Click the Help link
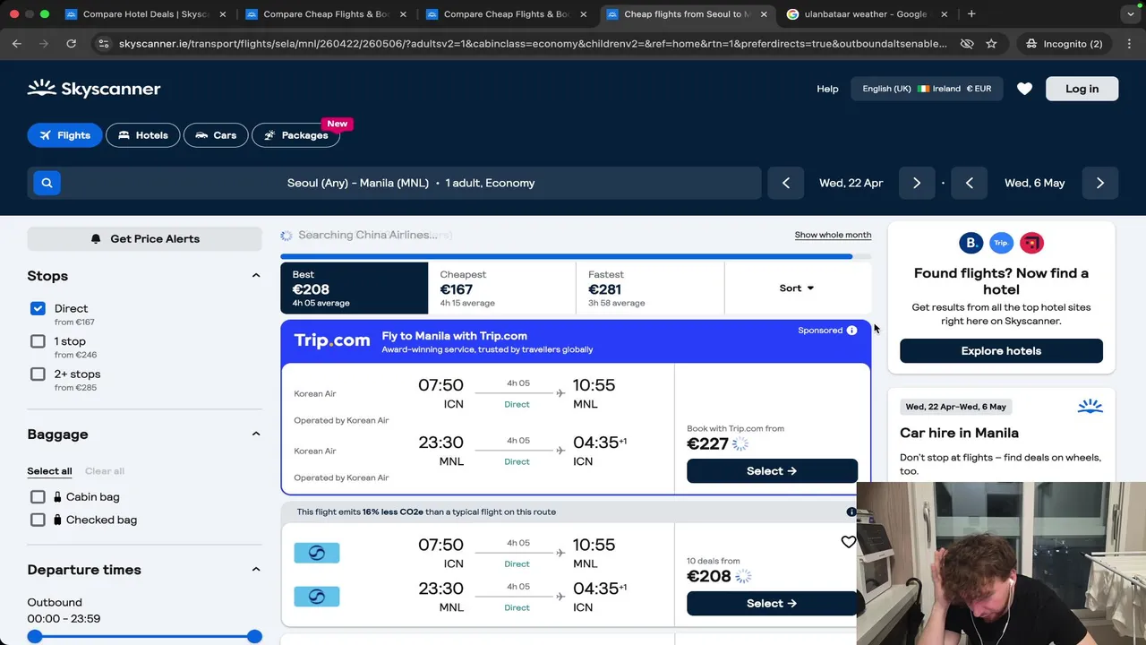 point(827,89)
